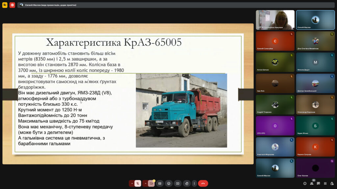Open audio settings arrow beside microphone

pos(132,183)
